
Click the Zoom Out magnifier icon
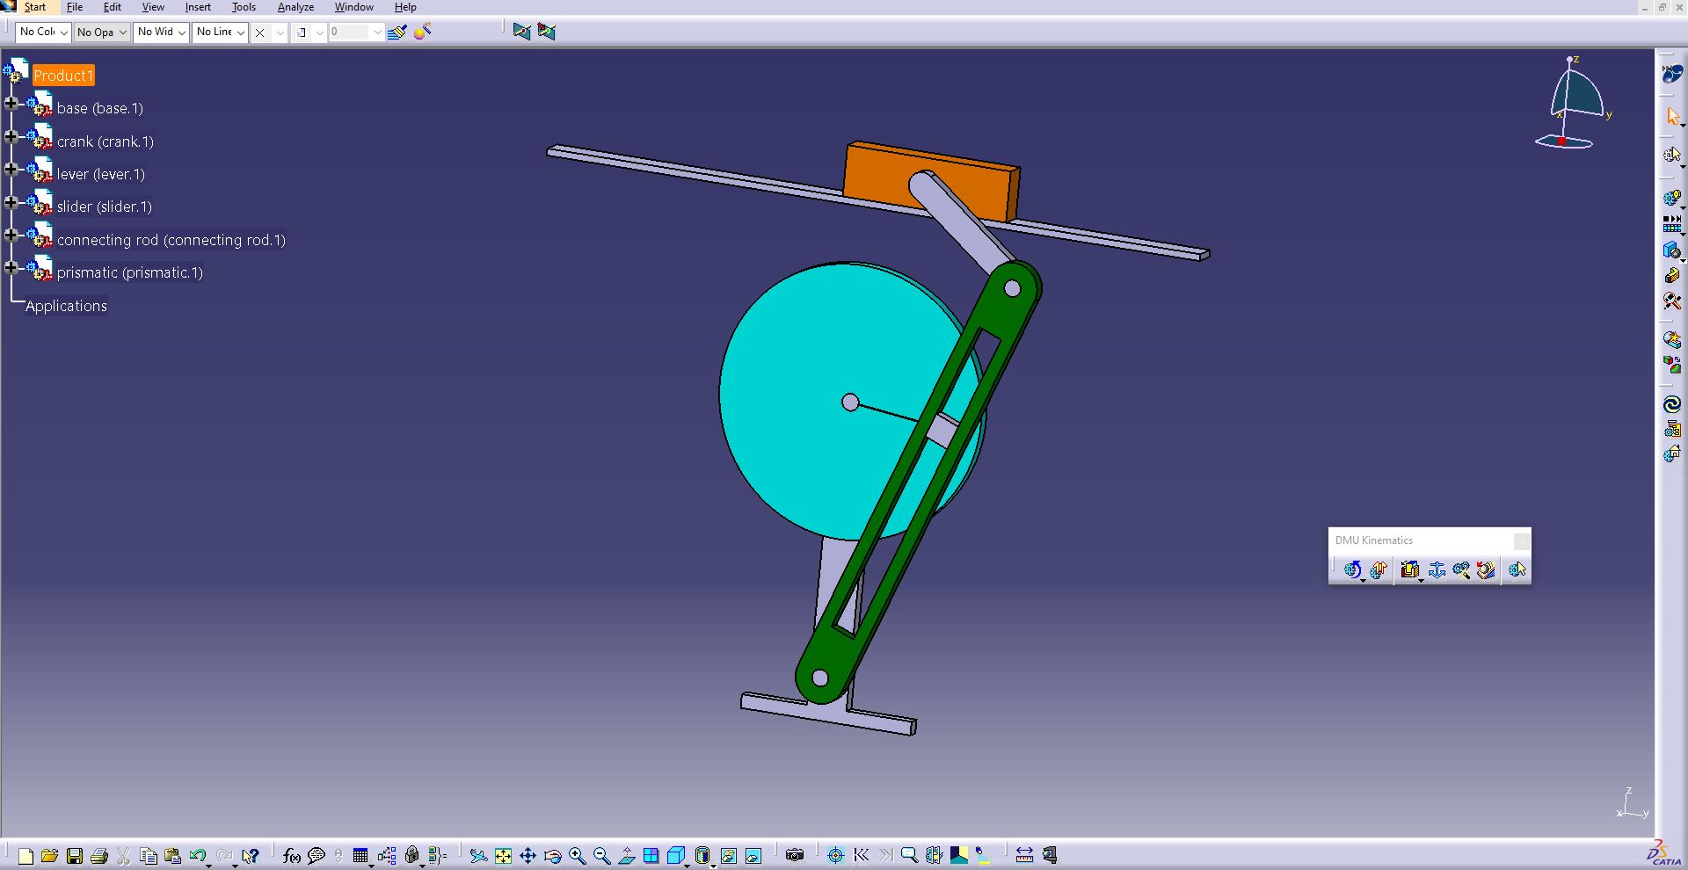pos(602,855)
